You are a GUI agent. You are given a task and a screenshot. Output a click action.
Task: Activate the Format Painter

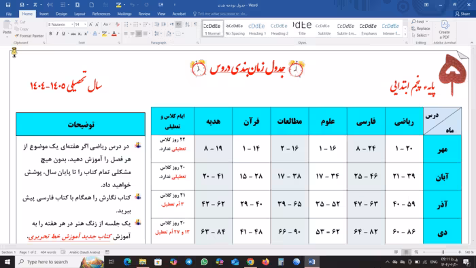pyautogui.click(x=29, y=36)
